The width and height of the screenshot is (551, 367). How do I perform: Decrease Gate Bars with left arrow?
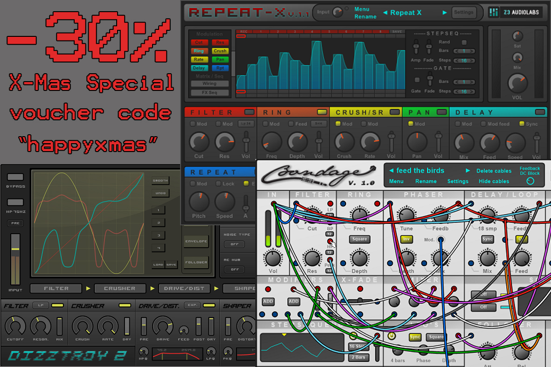(456, 82)
